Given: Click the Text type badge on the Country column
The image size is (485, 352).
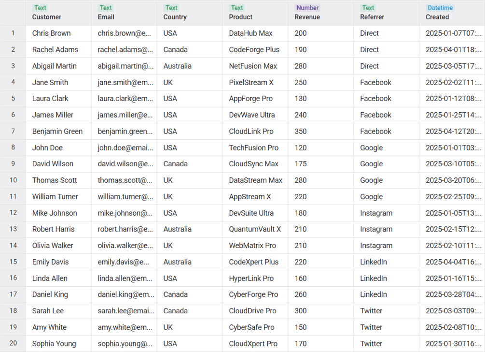Looking at the screenshot, I should click(x=171, y=8).
